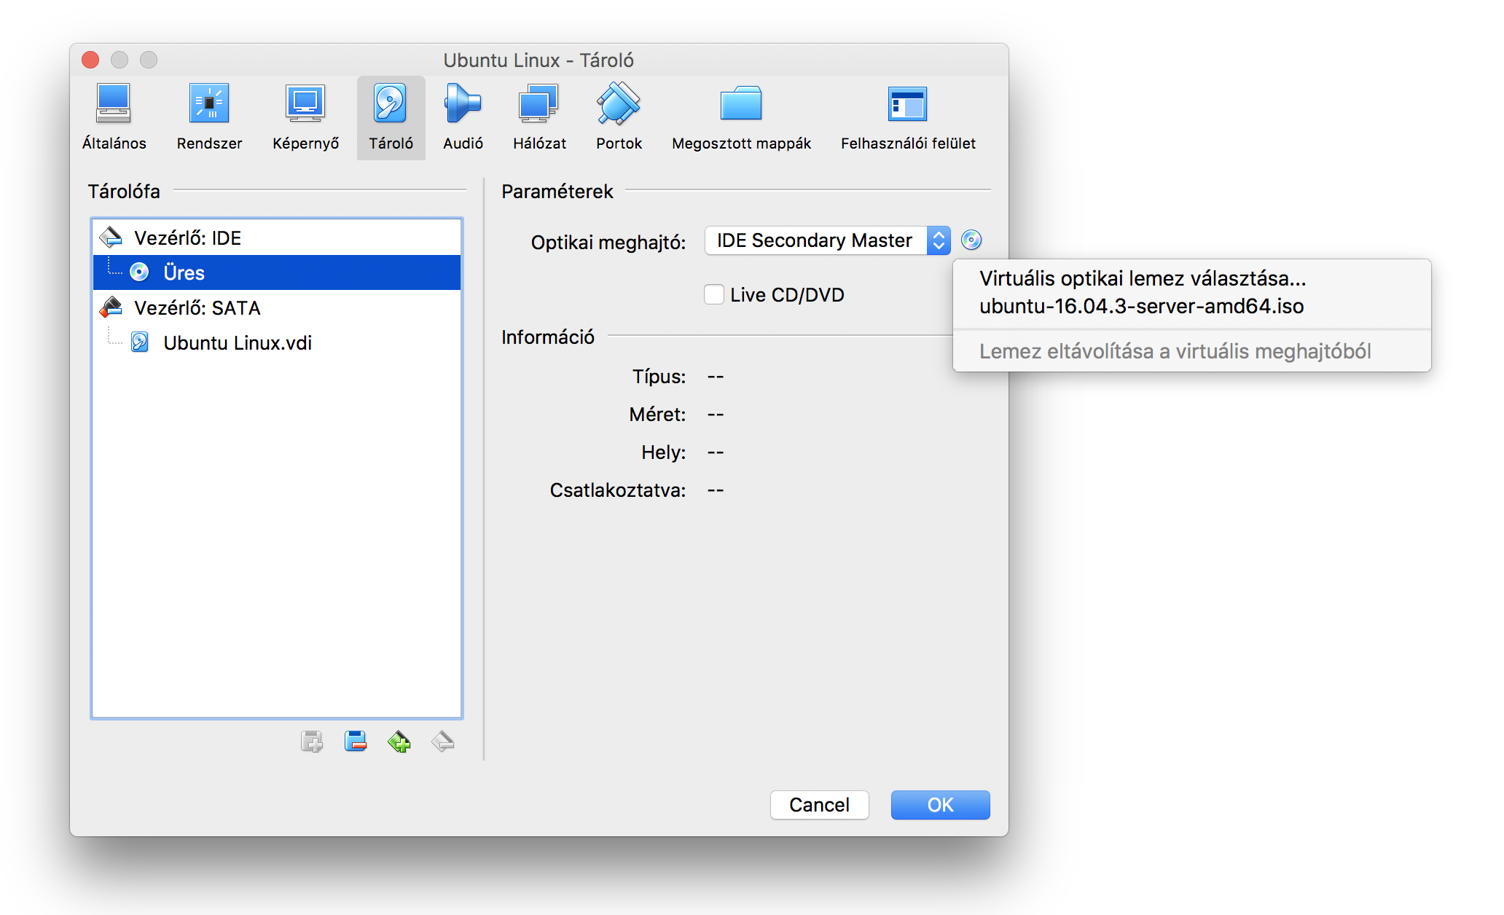This screenshot has width=1504, height=915.
Task: Select the Vezérlő: SATA controller
Action: pyautogui.click(x=277, y=307)
